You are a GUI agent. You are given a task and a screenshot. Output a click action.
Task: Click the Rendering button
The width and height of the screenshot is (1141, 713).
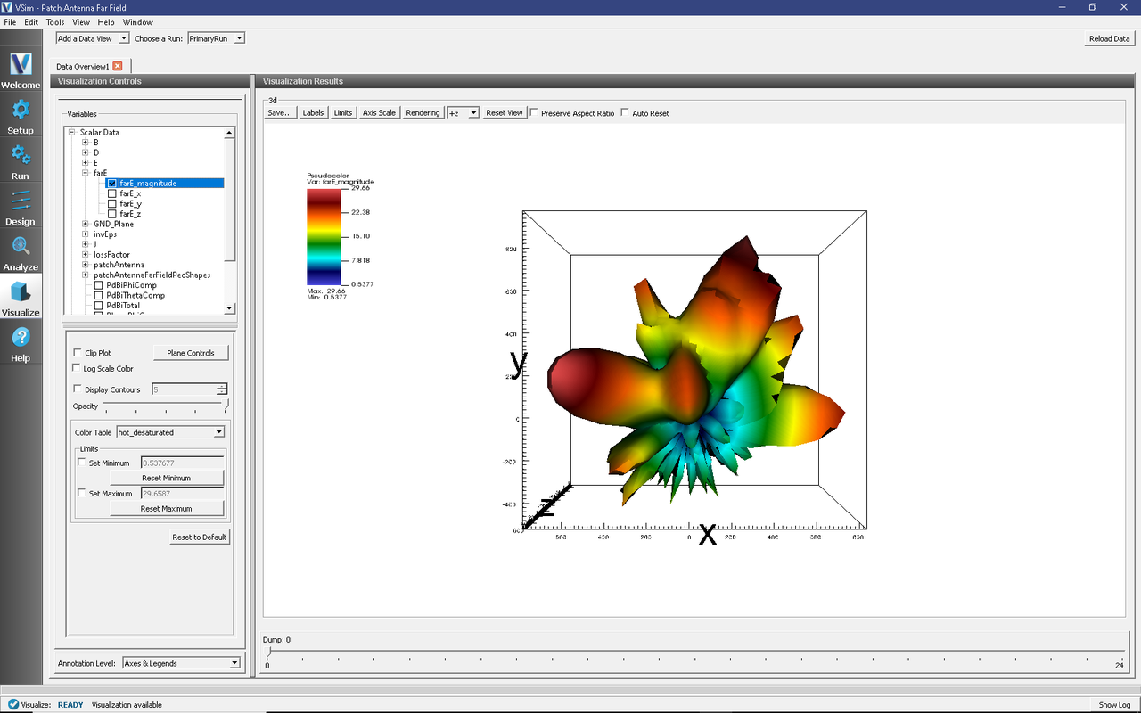pyautogui.click(x=423, y=113)
